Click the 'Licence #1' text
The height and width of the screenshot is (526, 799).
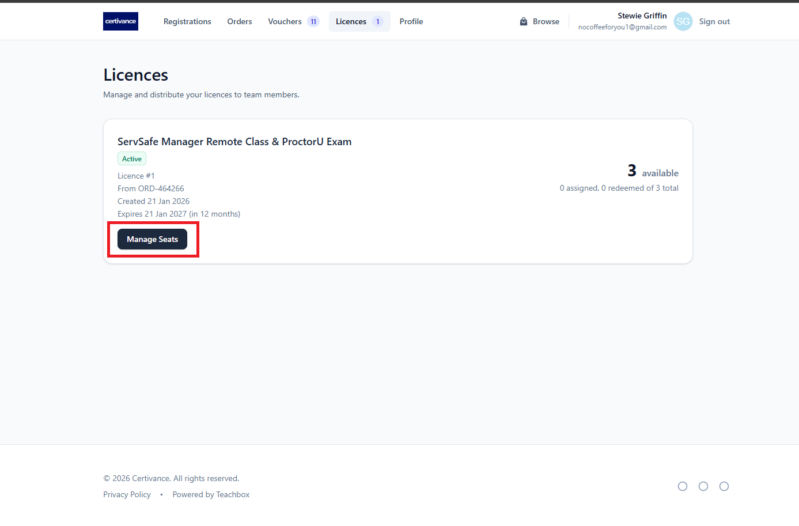point(136,176)
